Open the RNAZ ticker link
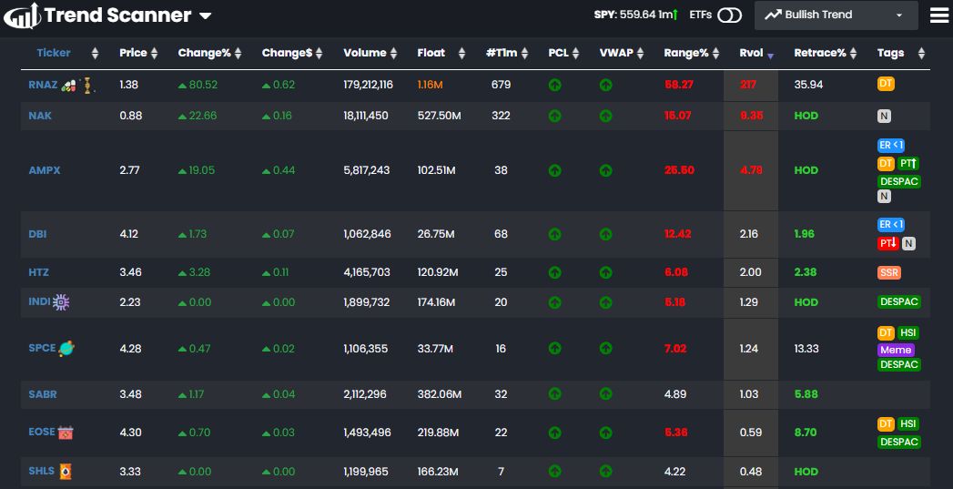 point(43,86)
